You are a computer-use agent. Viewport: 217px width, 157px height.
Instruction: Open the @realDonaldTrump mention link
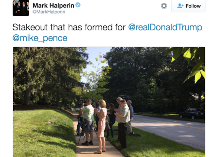pyautogui.click(x=165, y=27)
